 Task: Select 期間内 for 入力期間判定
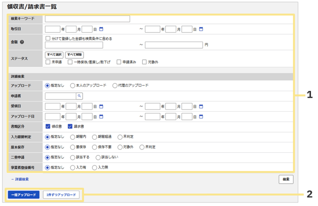pos(73,137)
